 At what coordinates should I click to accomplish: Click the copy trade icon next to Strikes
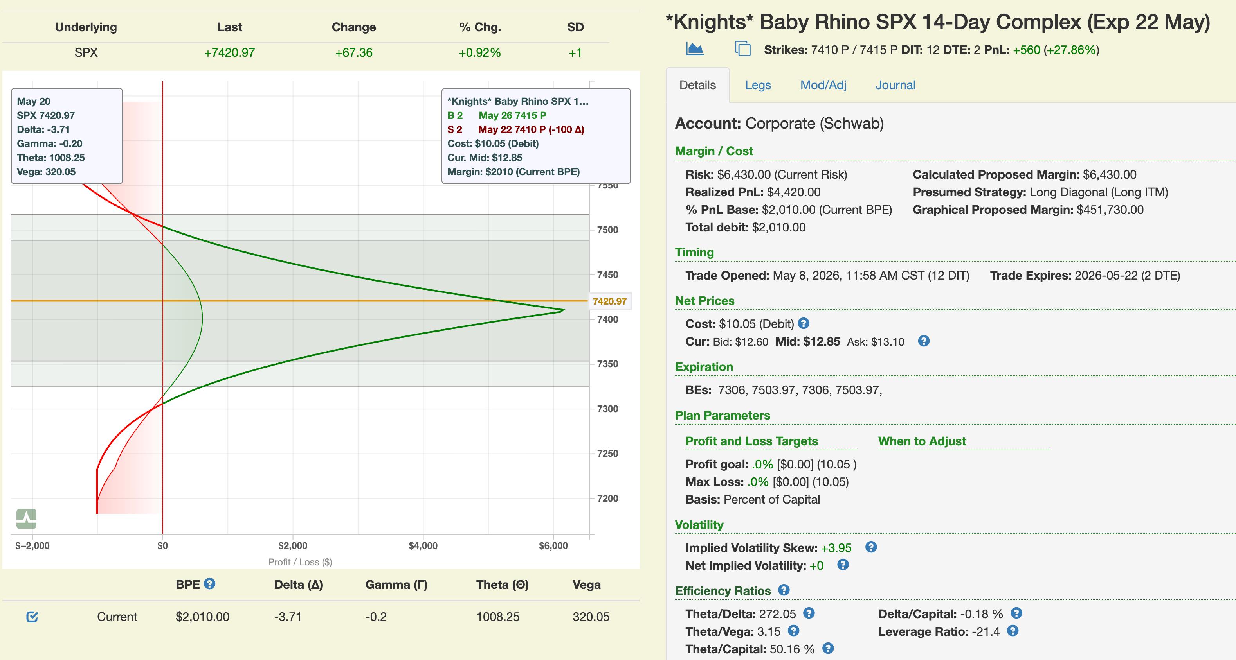pos(743,48)
